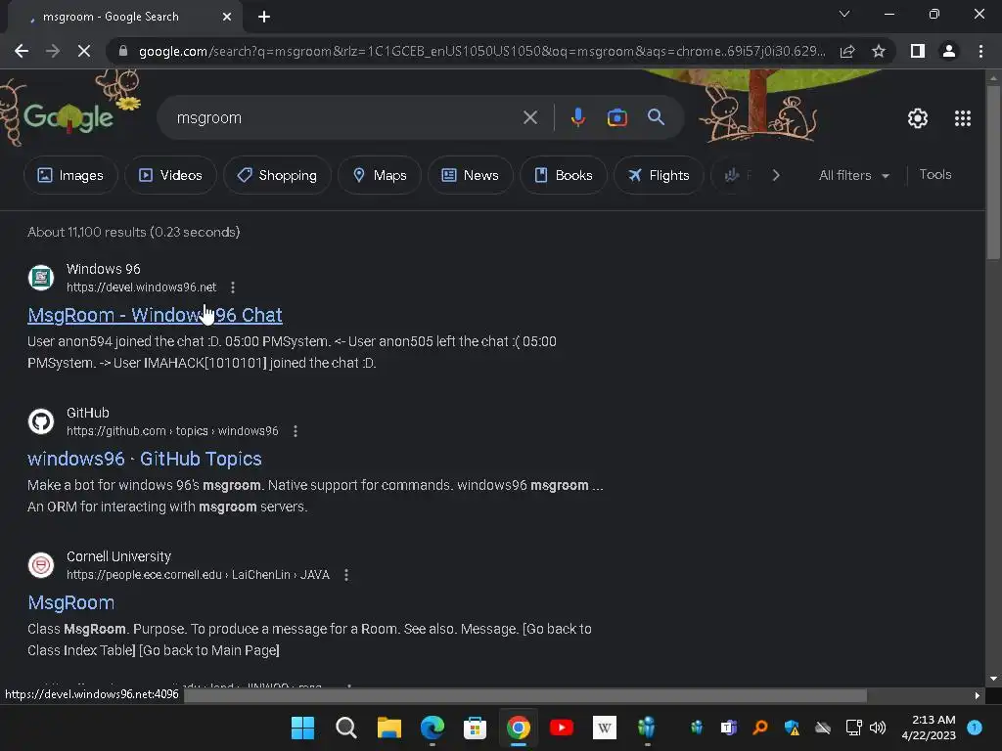Open File Explorer from the taskbar
Screen dimensions: 1002x751
click(x=388, y=728)
